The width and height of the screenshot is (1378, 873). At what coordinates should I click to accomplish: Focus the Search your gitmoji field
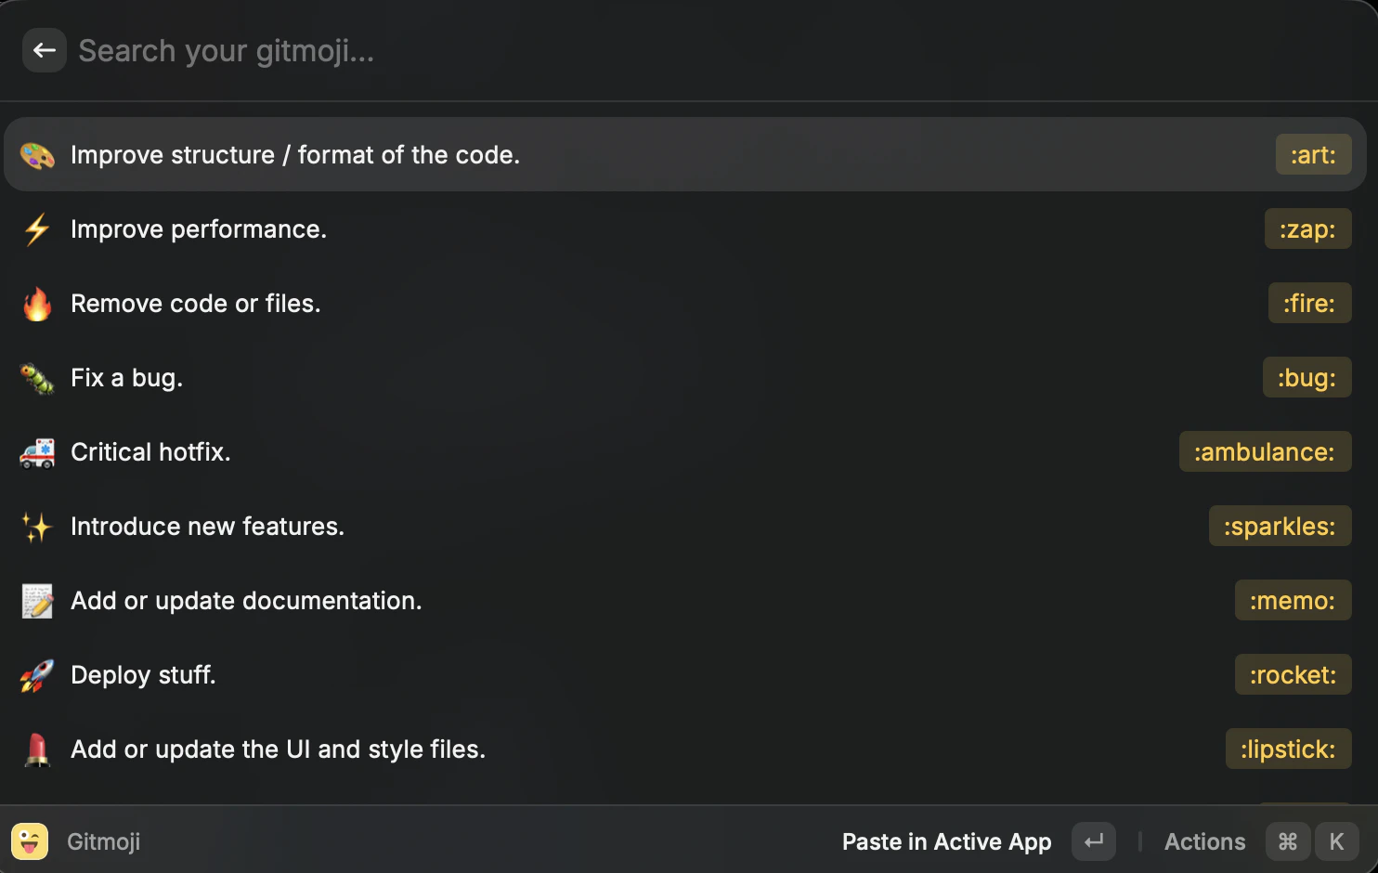pos(687,50)
